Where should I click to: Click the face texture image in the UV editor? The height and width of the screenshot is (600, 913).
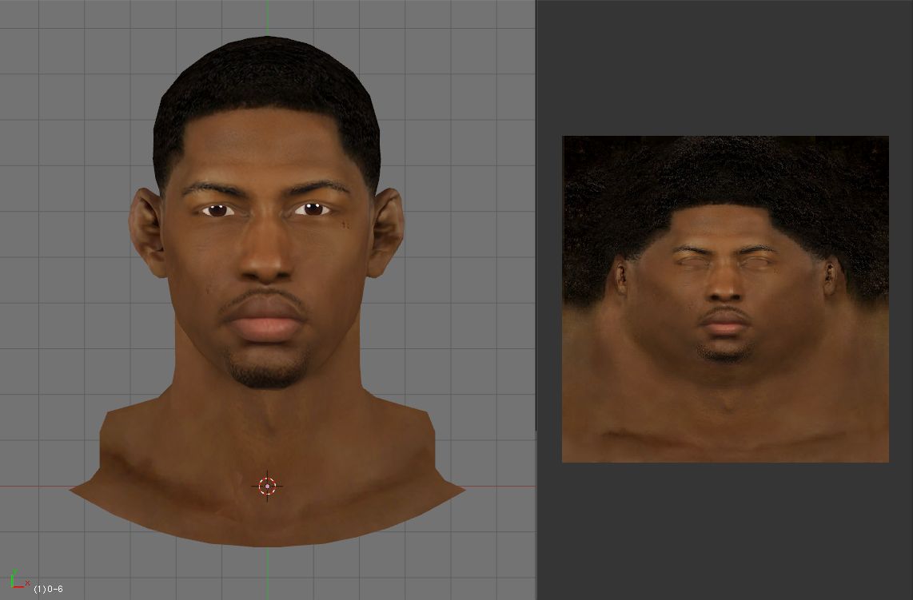725,299
